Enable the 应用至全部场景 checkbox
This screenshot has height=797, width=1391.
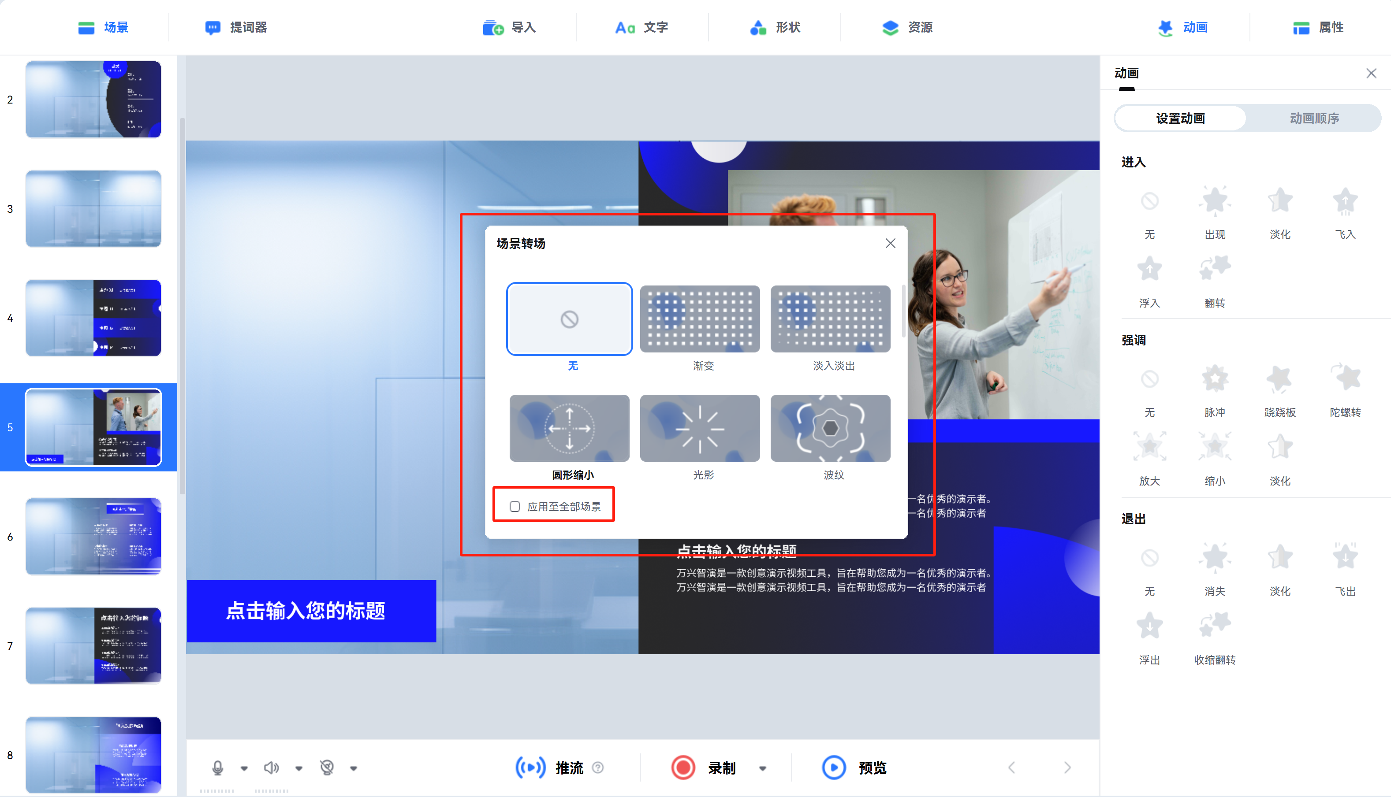[x=515, y=506]
